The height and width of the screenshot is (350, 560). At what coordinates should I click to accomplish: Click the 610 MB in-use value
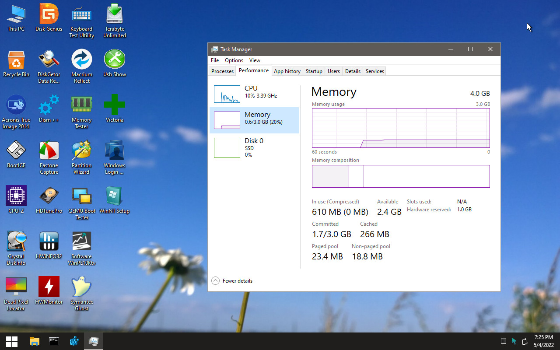(340, 212)
